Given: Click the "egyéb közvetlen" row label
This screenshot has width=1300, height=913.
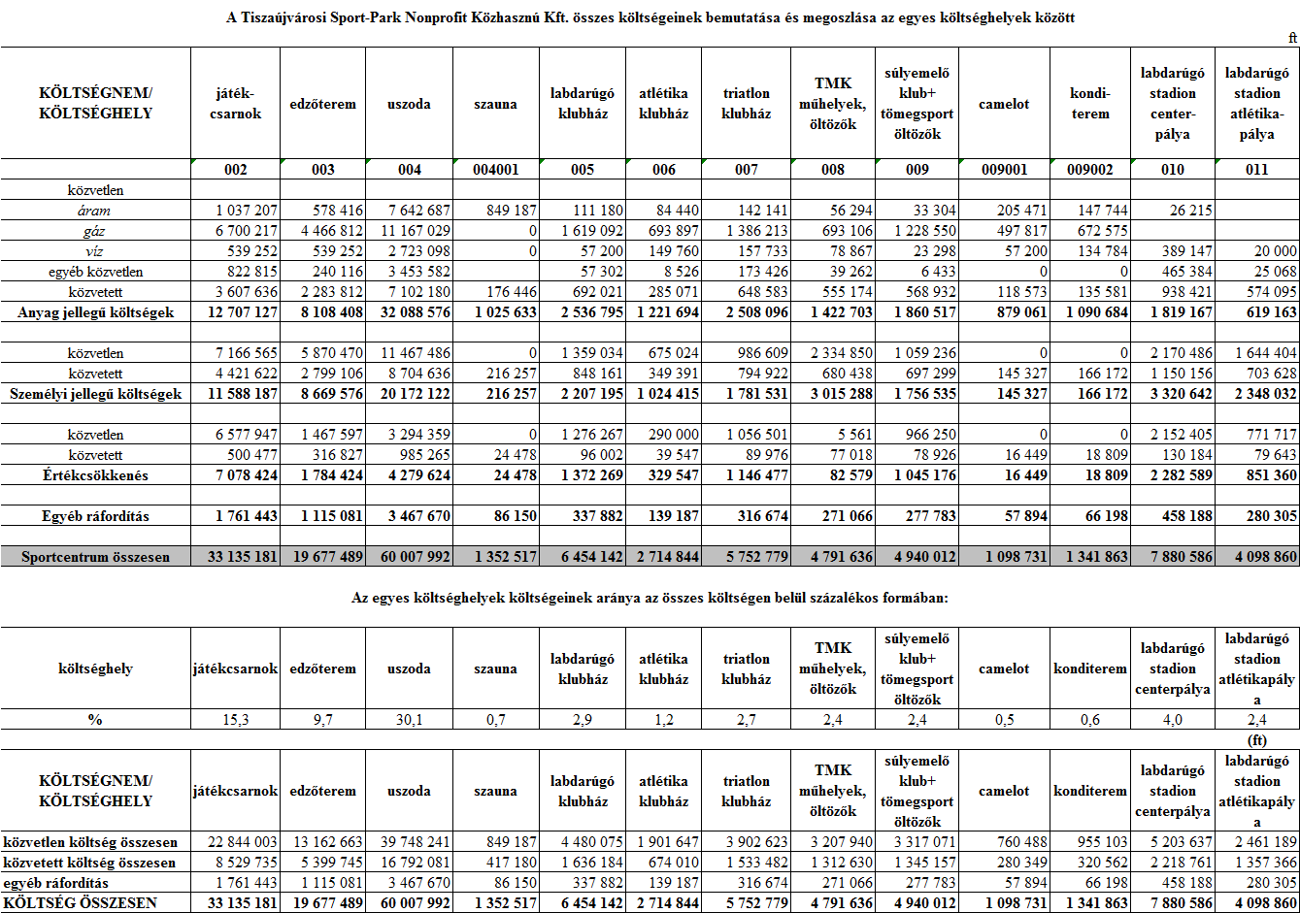Looking at the screenshot, I should coord(95,272).
